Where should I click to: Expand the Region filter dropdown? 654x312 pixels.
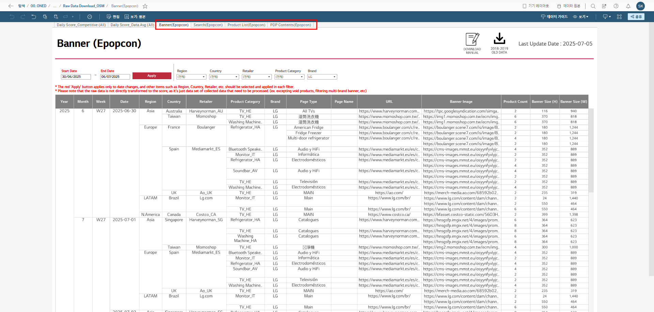[x=191, y=77]
